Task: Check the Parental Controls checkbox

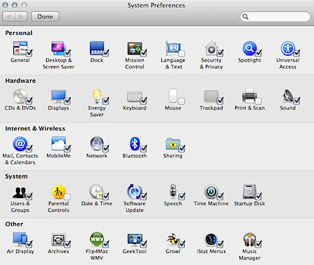Action: click(x=67, y=197)
